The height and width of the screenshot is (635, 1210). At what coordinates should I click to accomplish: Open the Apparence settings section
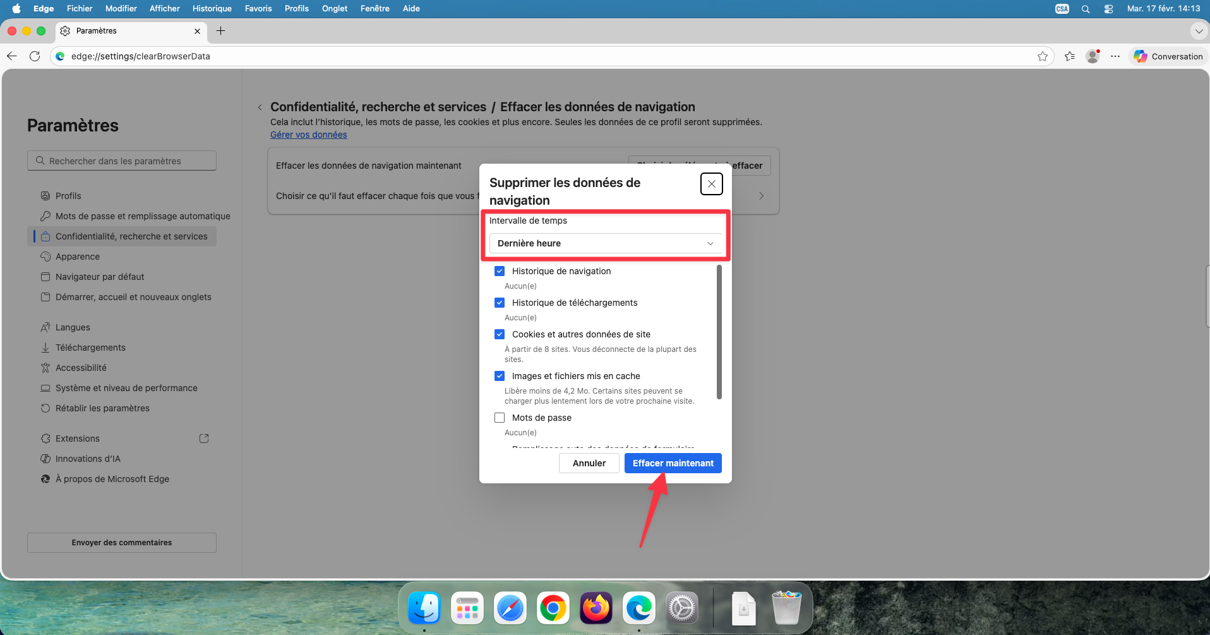[x=122, y=257]
